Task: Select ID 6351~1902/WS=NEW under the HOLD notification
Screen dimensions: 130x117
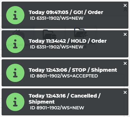Action: 57,47
